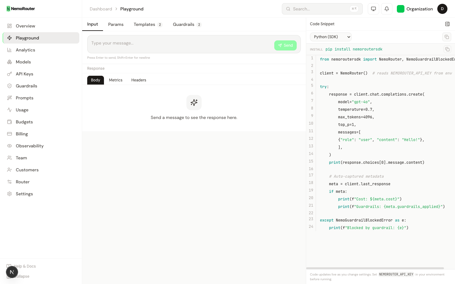
Task: Click the monitor display icon in header
Action: 373,9
